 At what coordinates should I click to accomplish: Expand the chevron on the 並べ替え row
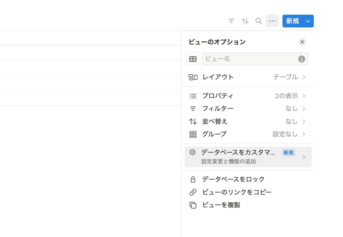304,121
